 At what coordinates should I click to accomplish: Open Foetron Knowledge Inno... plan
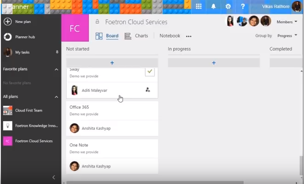pos(36,126)
